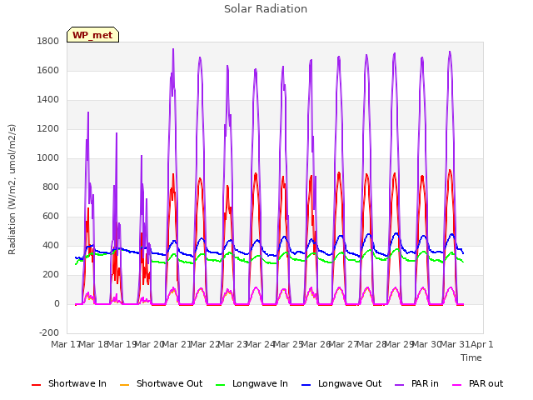
Task: Click the Mar 19 x-axis date label
Action: [x=122, y=344]
